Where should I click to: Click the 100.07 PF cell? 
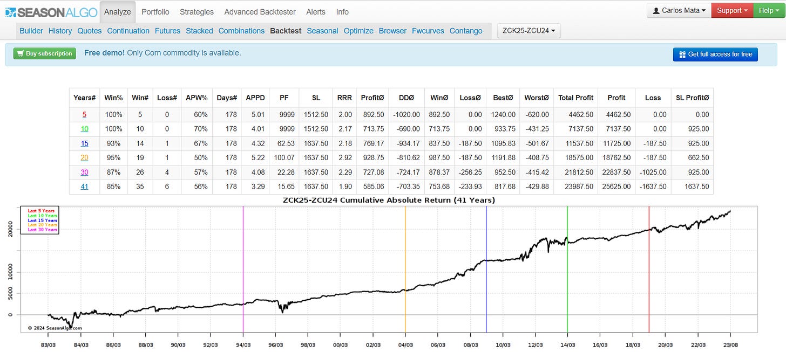point(284,158)
